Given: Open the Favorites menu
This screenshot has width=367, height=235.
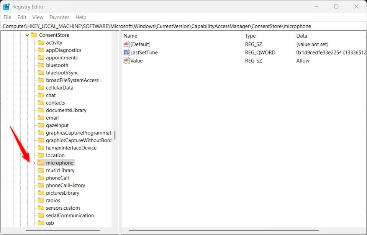Looking at the screenshot, I should pyautogui.click(x=59, y=17).
